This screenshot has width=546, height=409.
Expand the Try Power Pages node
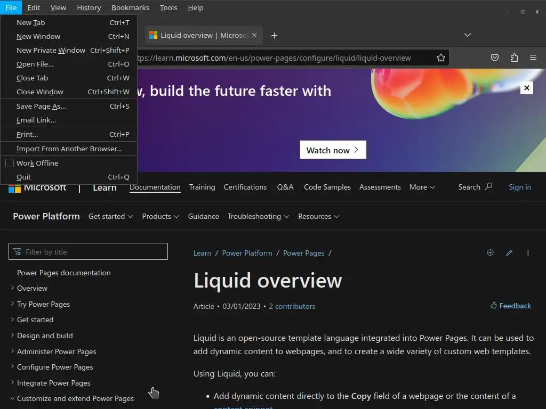[x=12, y=304]
